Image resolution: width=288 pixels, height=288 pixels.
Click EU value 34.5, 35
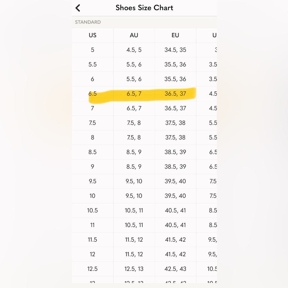pyautogui.click(x=175, y=50)
